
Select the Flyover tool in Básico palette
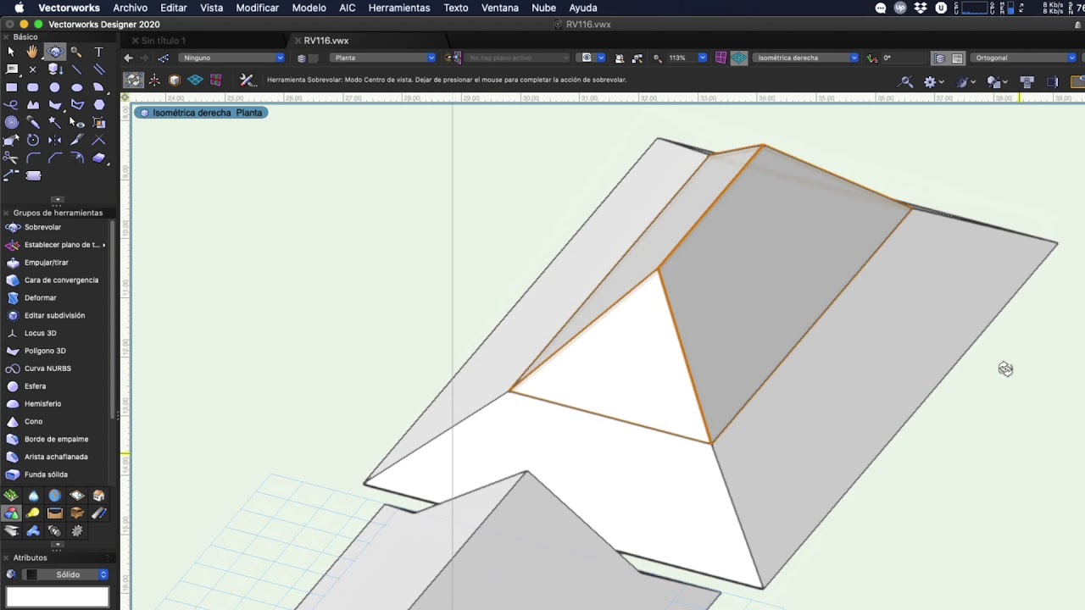click(55, 52)
